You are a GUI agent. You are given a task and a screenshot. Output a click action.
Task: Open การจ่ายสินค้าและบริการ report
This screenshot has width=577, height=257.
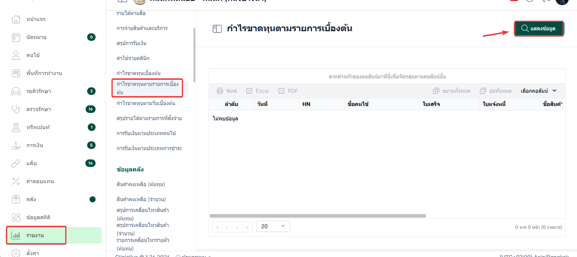pyautogui.click(x=142, y=28)
